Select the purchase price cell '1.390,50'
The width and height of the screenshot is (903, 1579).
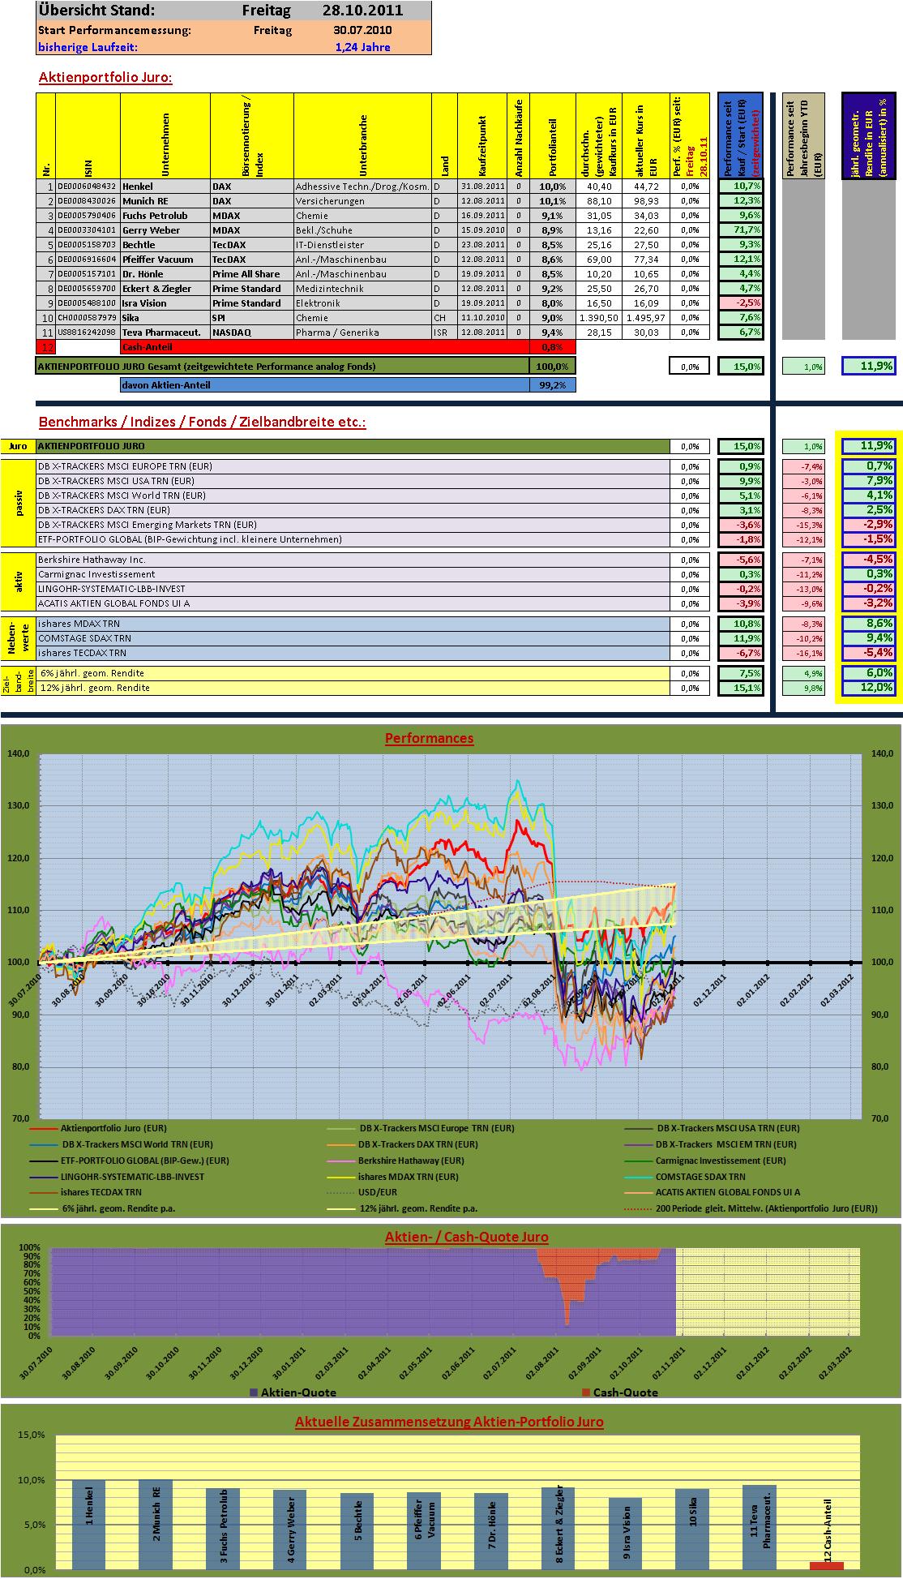(x=599, y=318)
